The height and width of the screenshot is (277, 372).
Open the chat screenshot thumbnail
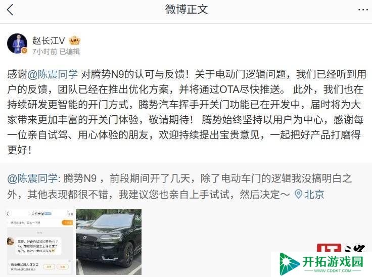tap(40, 242)
